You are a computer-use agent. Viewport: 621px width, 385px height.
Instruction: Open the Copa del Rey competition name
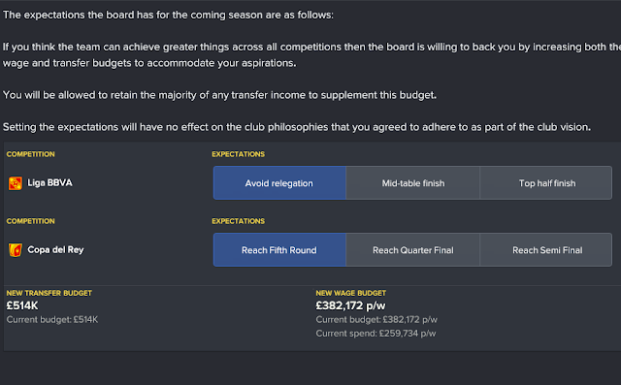pos(55,249)
